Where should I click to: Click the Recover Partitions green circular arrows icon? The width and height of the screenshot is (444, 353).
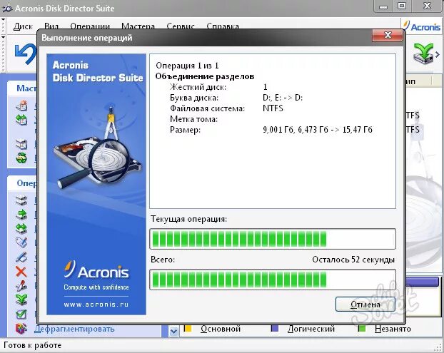21,158
